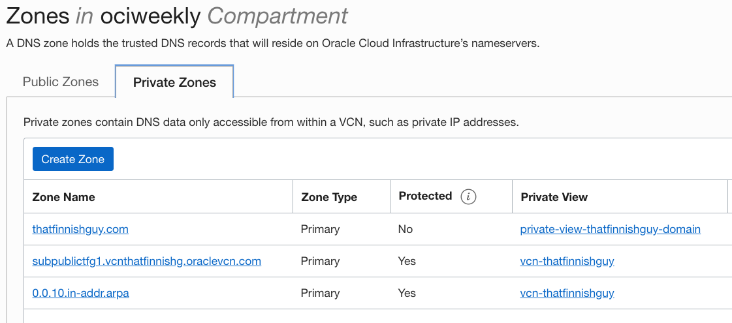
Task: Select the Primary cell for thatfinnishguy.com
Action: pyautogui.click(x=320, y=229)
